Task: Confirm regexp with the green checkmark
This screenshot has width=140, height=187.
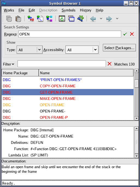Action: click(125, 34)
